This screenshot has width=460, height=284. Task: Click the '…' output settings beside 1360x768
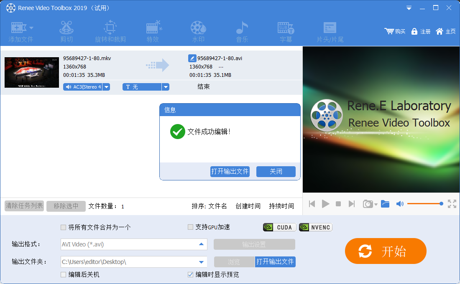(x=221, y=67)
